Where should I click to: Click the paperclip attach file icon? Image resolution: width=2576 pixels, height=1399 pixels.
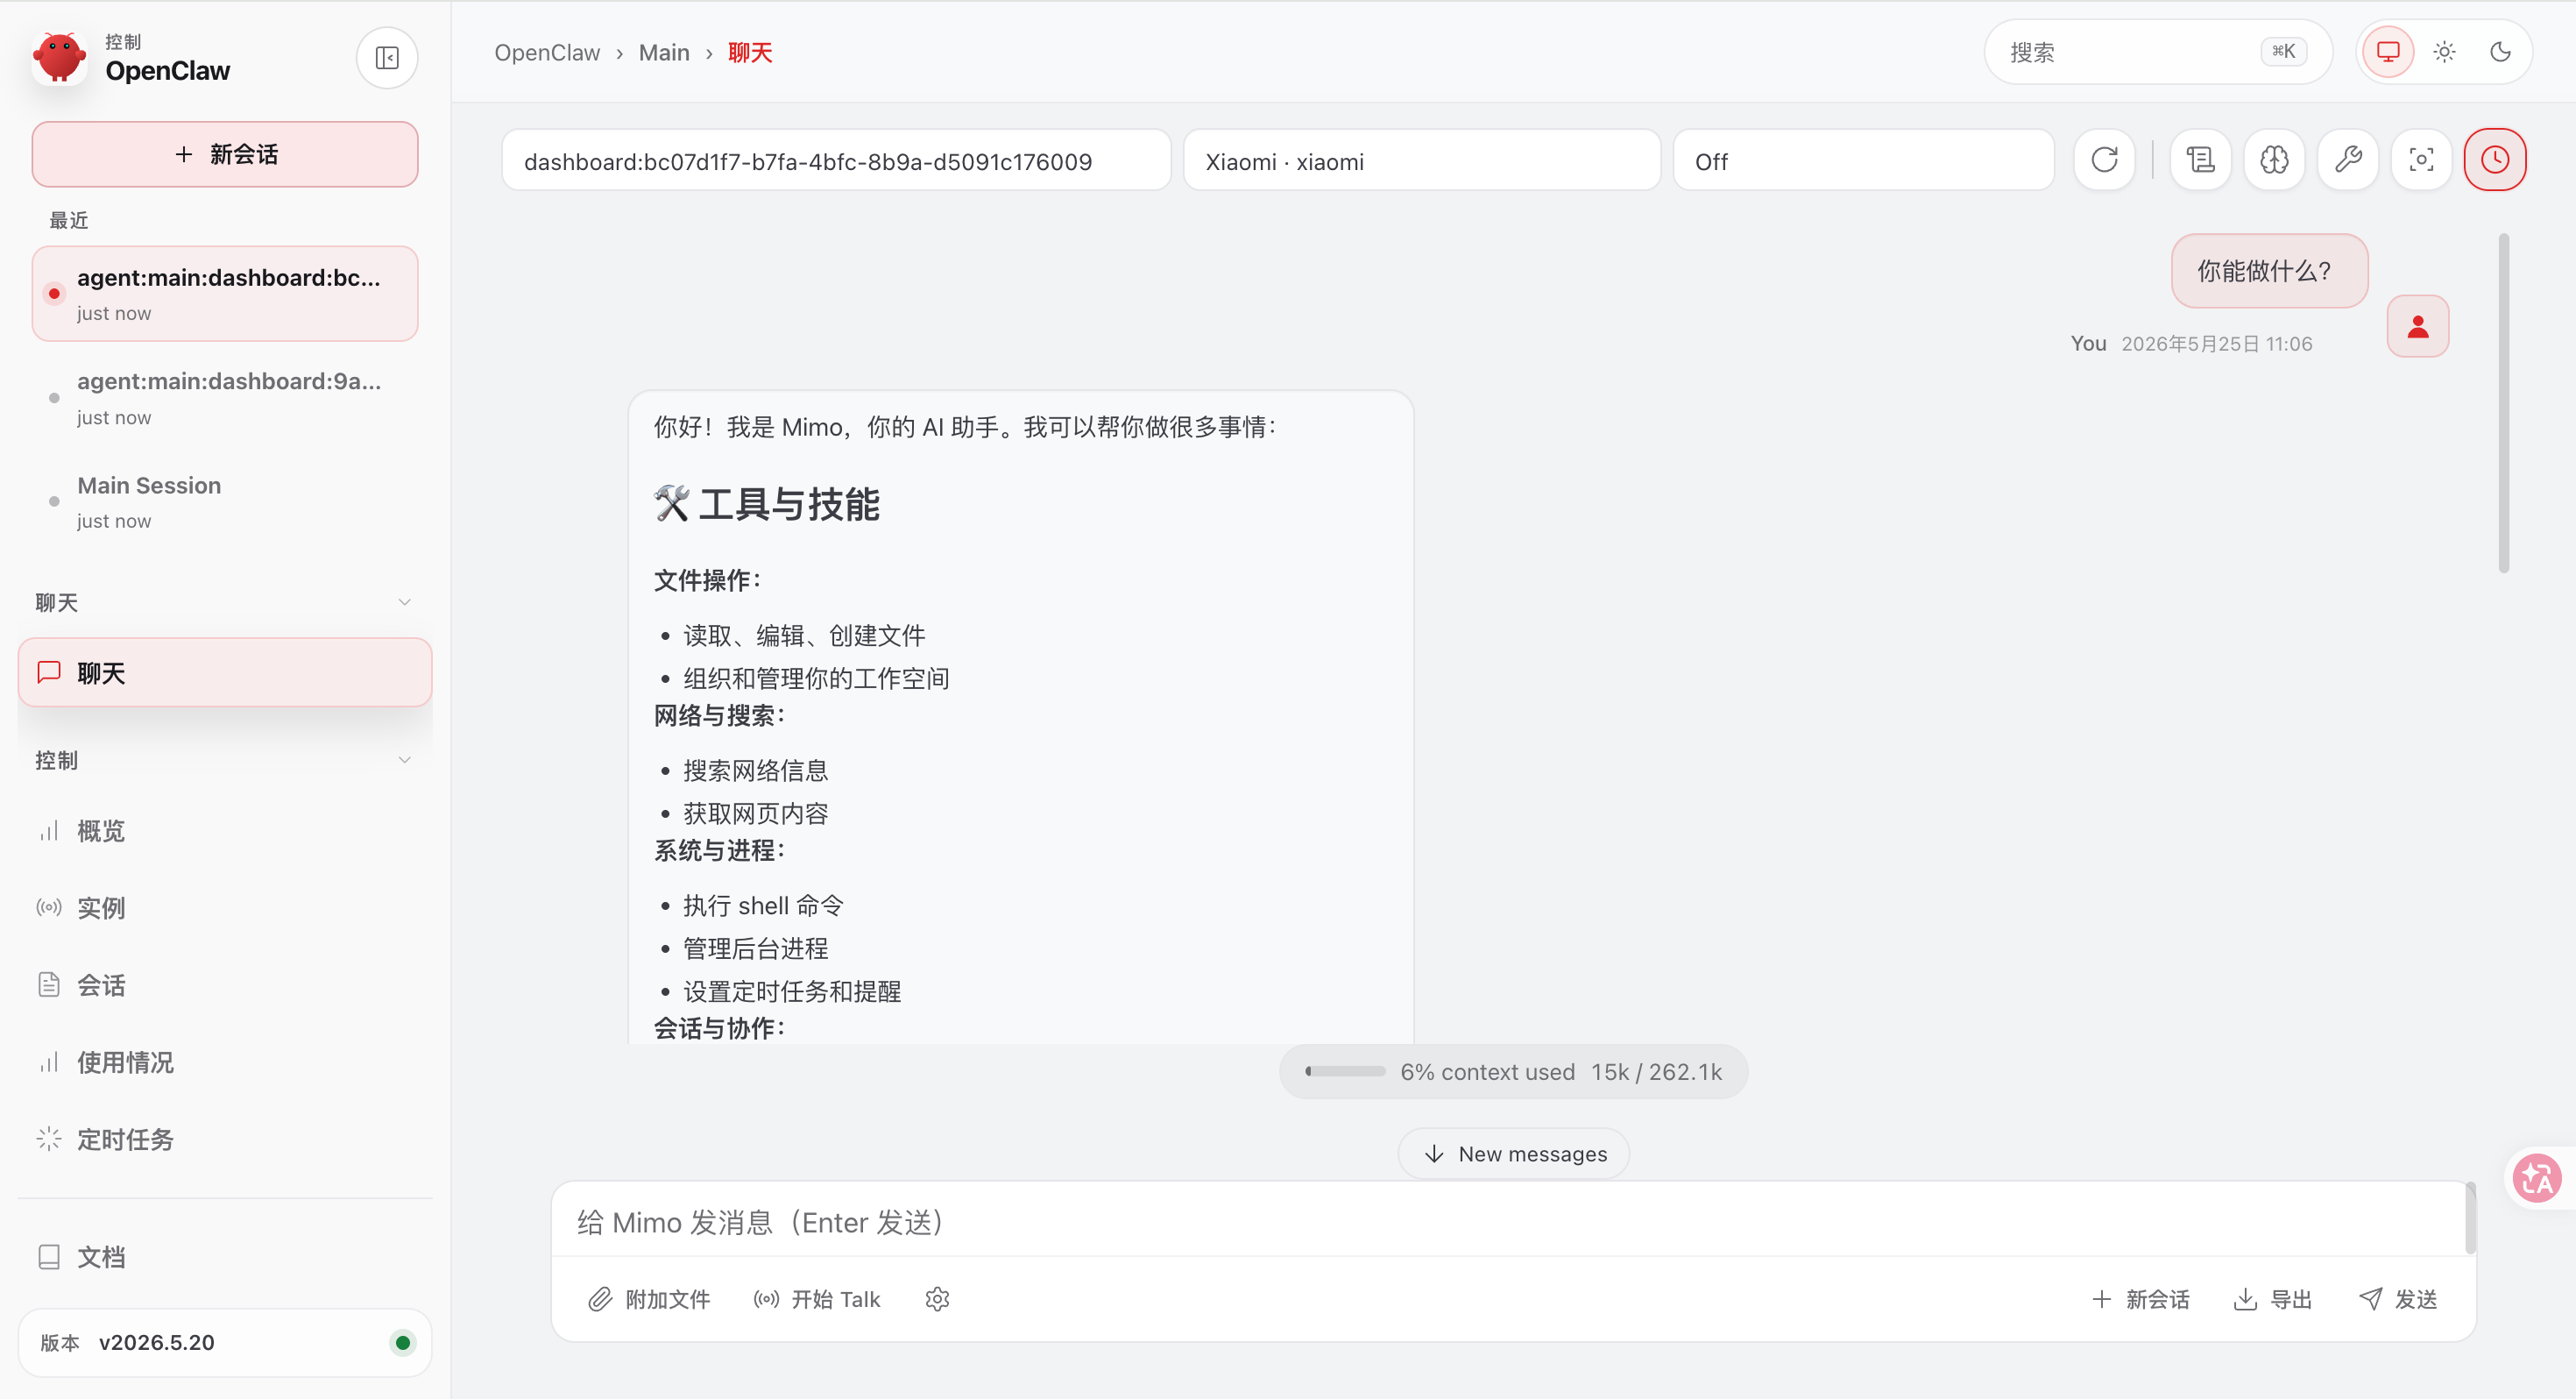point(600,1299)
